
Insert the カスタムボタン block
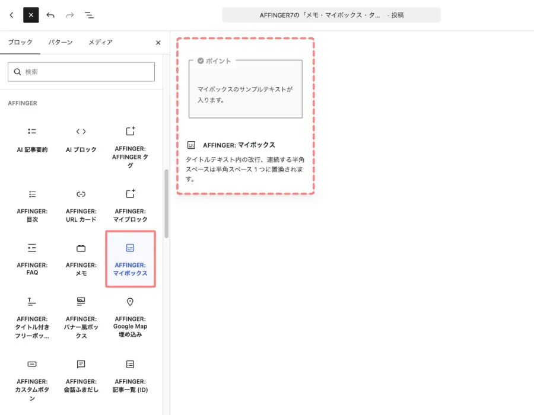tap(32, 380)
